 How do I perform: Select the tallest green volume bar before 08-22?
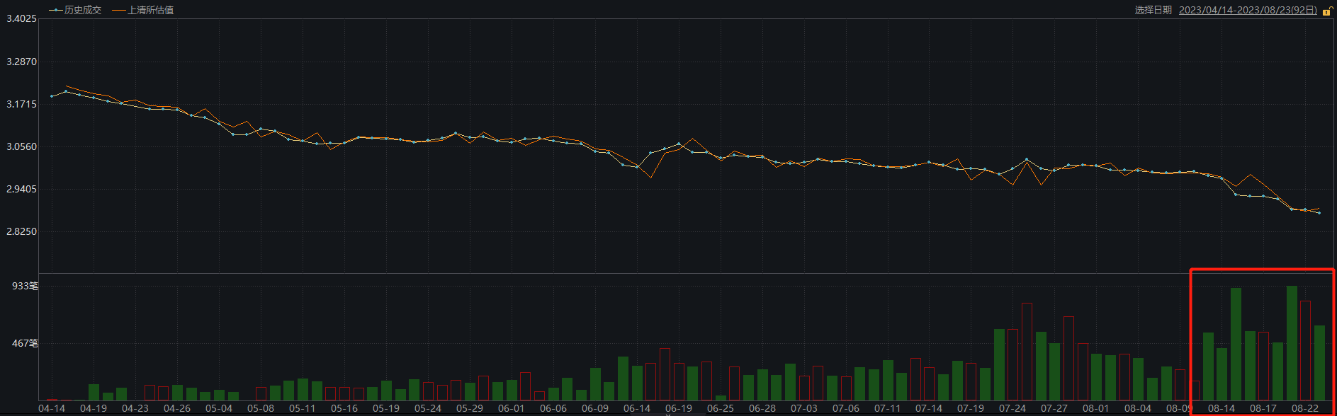click(x=1292, y=343)
